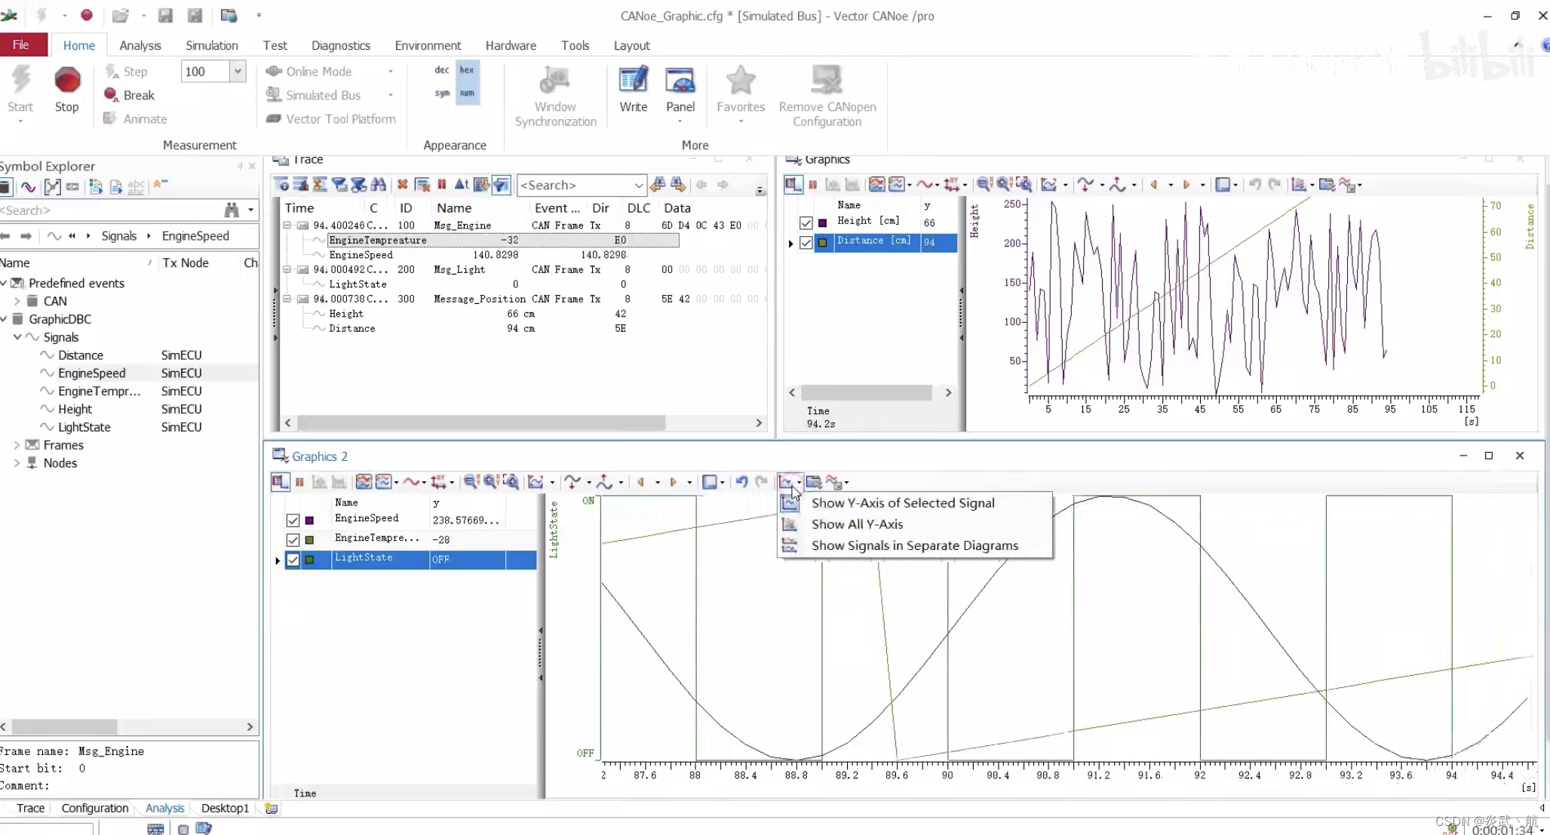This screenshot has height=835, width=1550.
Task: Open the Panel icon in the ribbon
Action: [680, 80]
